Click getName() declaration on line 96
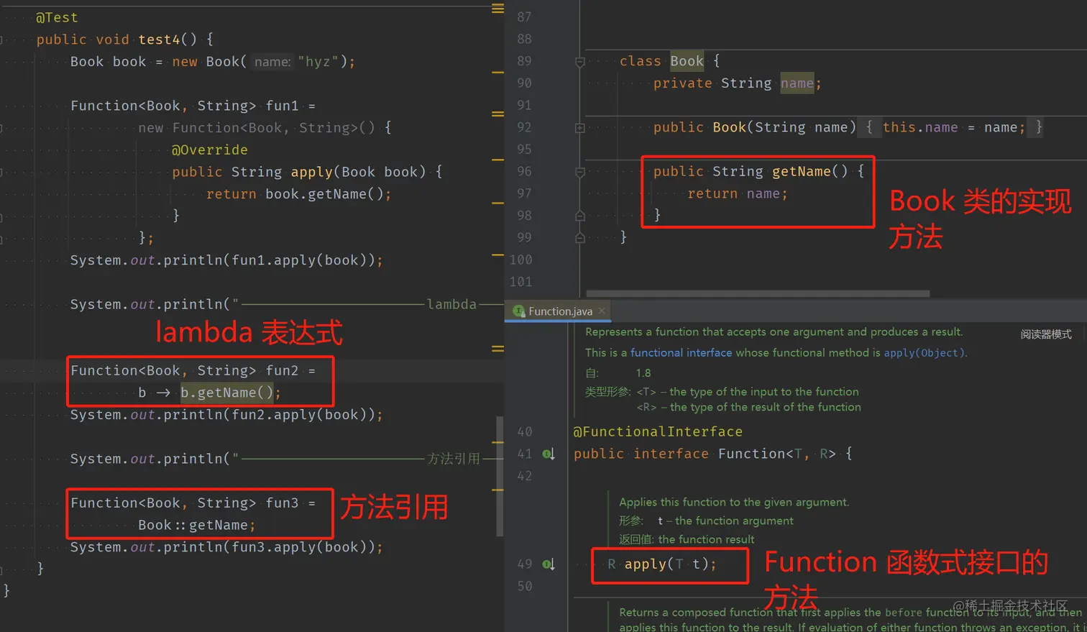This screenshot has height=632, width=1087. click(810, 171)
